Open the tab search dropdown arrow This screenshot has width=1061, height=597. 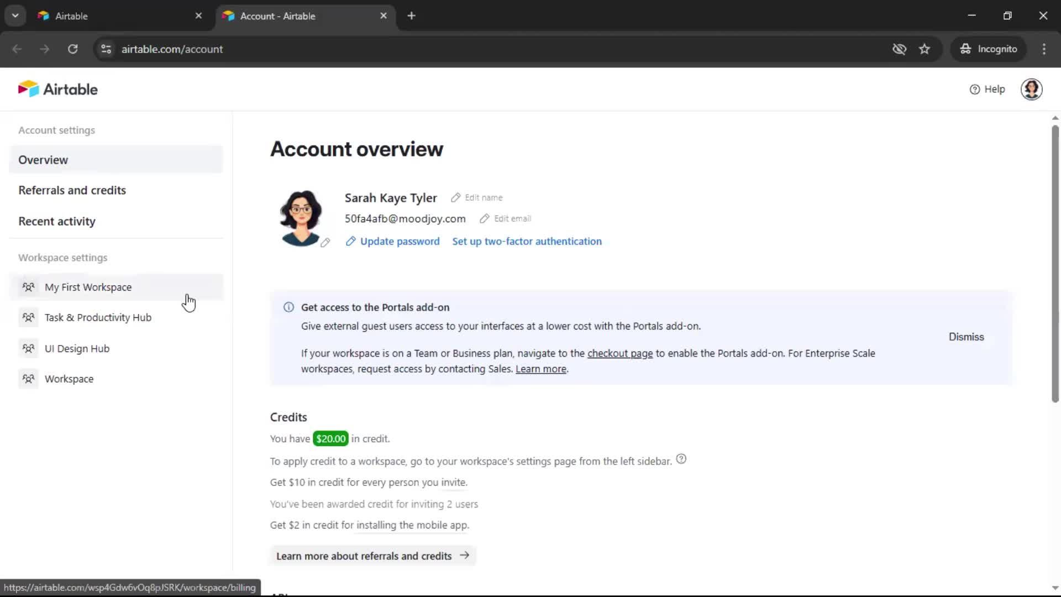coord(15,15)
